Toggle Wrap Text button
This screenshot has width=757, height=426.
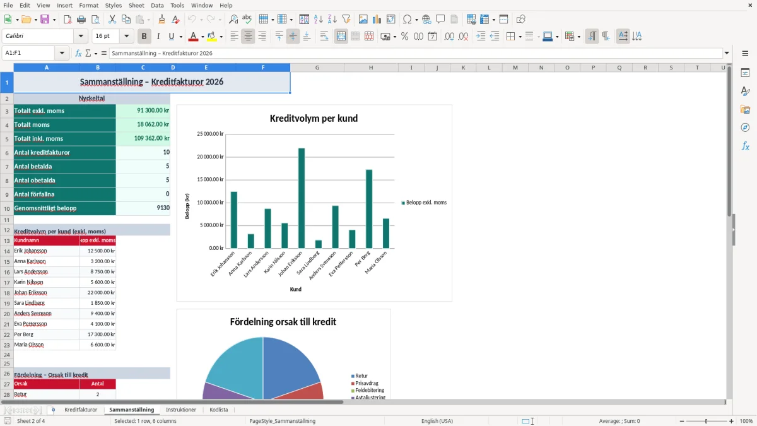[x=324, y=37]
